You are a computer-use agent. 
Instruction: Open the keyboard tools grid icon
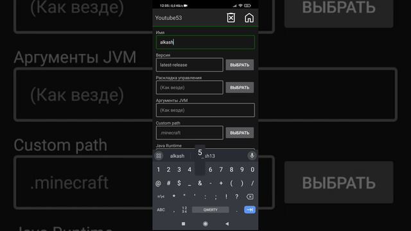[159, 156]
